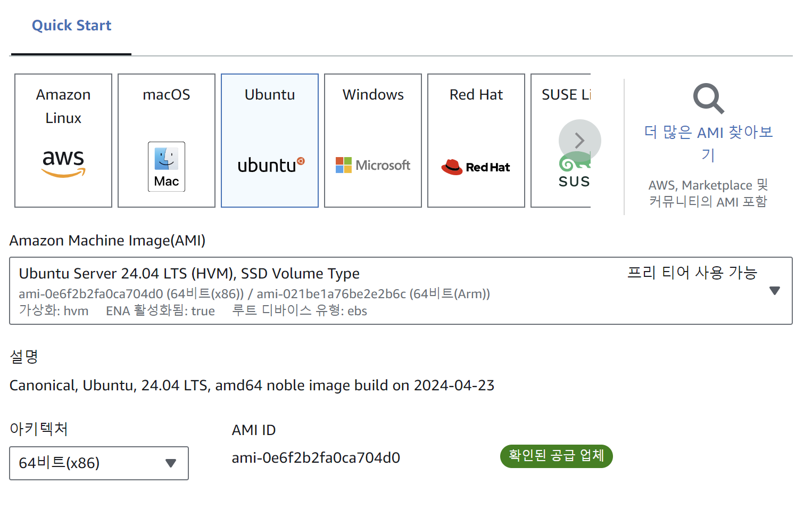Click the Microsoft logo

pyautogui.click(x=373, y=165)
